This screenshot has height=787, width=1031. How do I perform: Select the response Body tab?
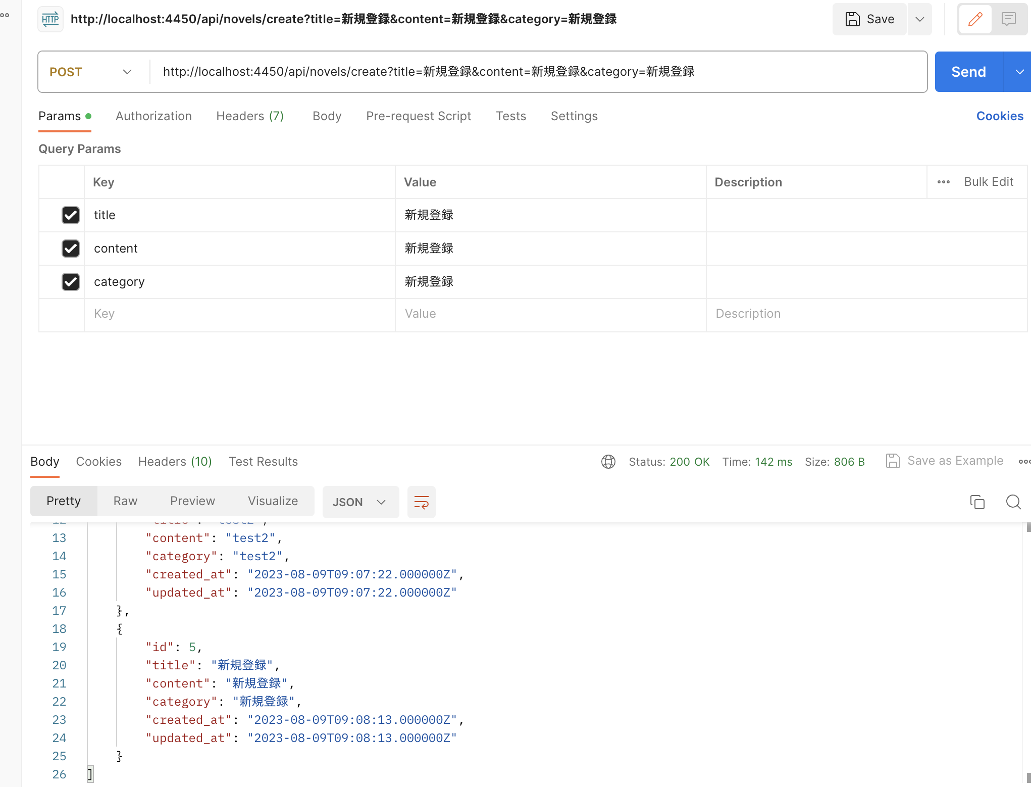coord(44,462)
